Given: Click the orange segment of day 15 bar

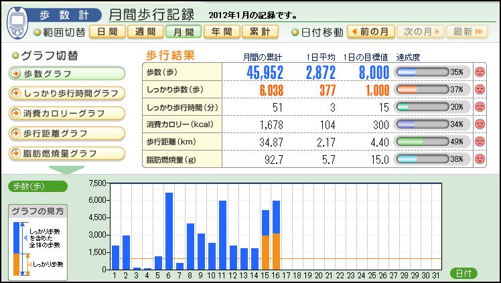Looking at the screenshot, I should coord(265,252).
